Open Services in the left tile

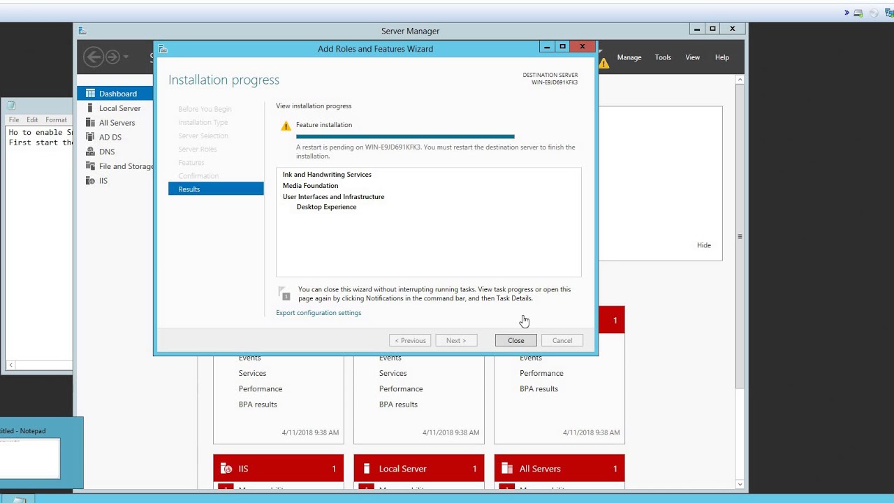click(252, 373)
